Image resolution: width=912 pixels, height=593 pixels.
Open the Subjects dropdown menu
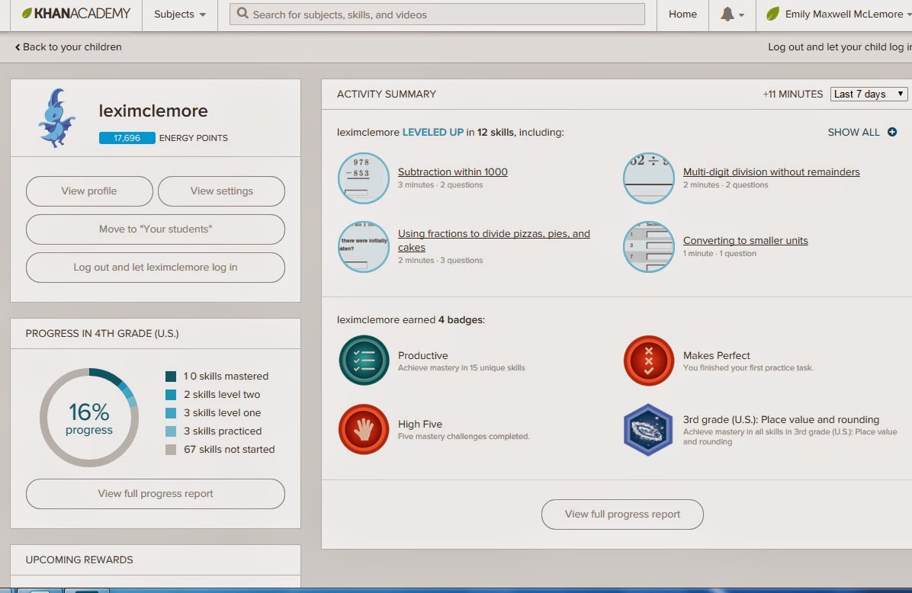tap(180, 14)
